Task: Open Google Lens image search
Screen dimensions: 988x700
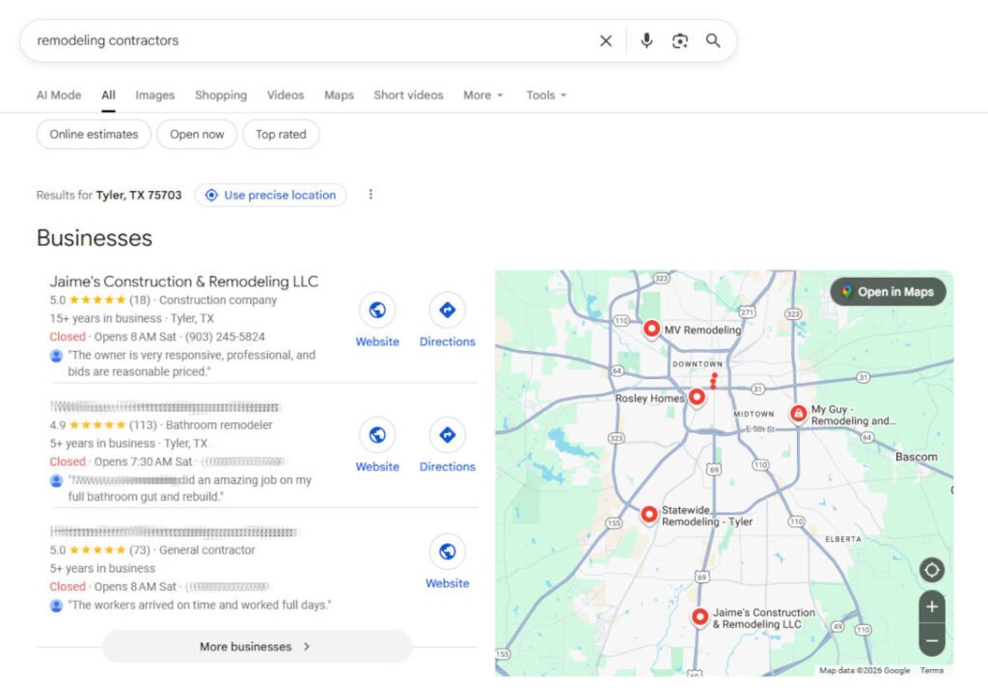Action: [x=679, y=40]
